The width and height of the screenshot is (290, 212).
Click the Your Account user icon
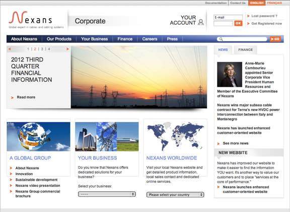pos(201,22)
